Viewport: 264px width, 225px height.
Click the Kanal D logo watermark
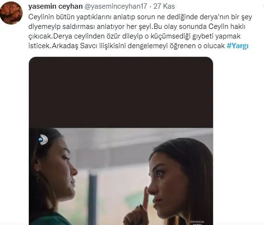43,140
